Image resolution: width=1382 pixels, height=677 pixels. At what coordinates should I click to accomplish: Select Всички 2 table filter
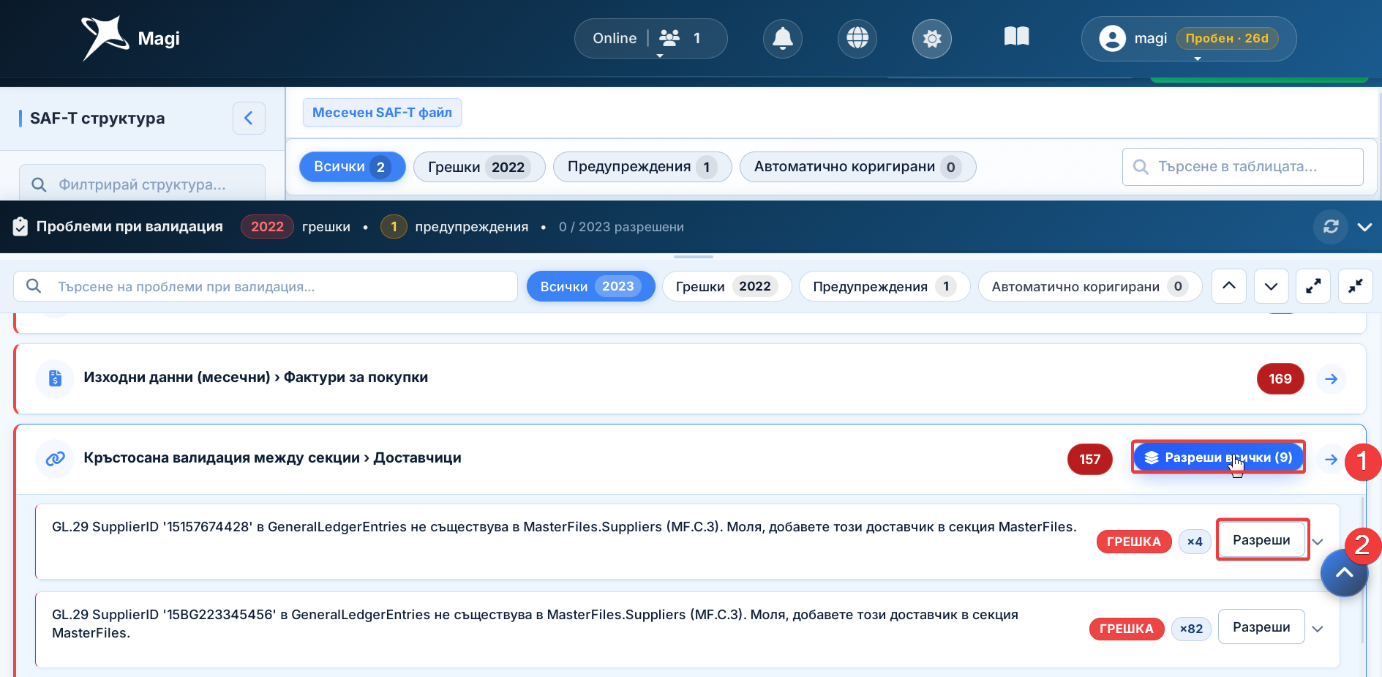click(x=353, y=167)
